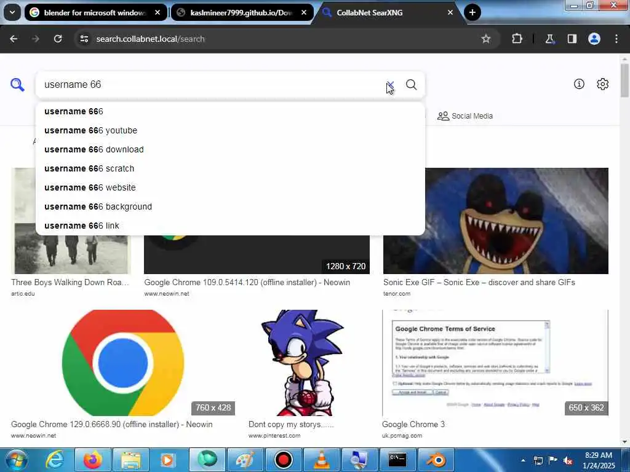Choose suggestion username 666 download

point(230,149)
